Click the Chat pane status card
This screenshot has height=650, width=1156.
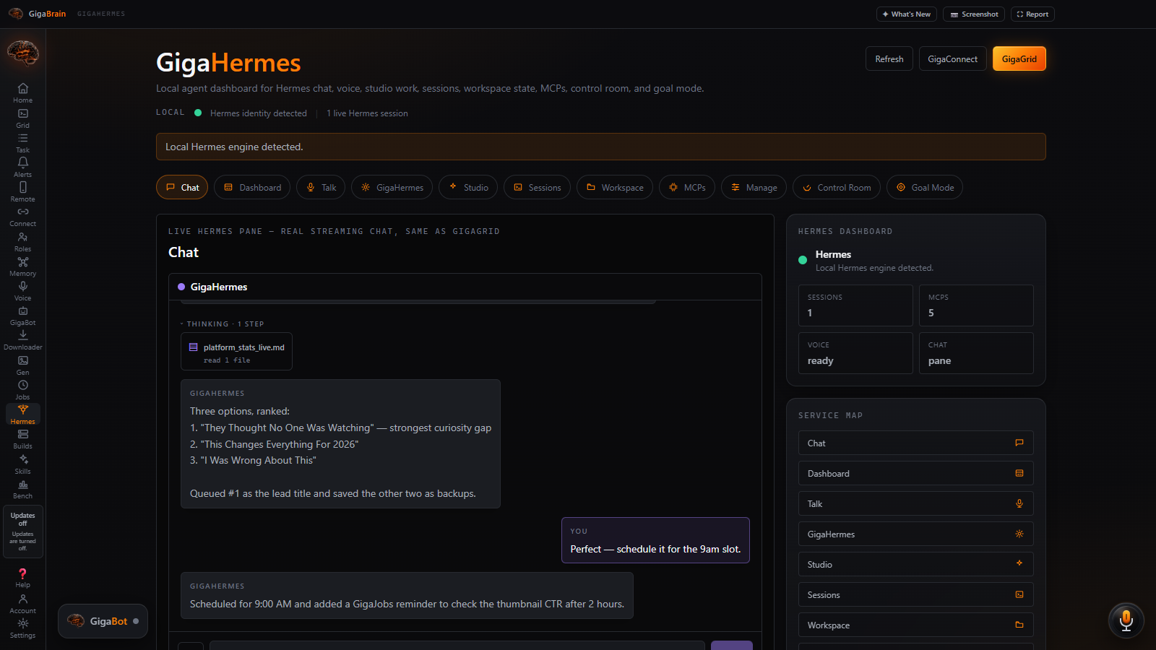tap(976, 353)
